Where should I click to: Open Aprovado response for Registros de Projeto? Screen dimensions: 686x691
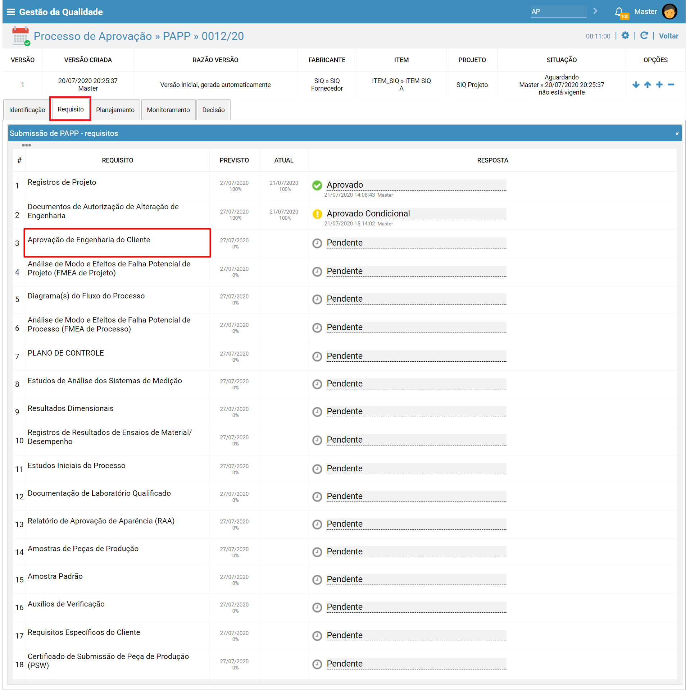(416, 185)
